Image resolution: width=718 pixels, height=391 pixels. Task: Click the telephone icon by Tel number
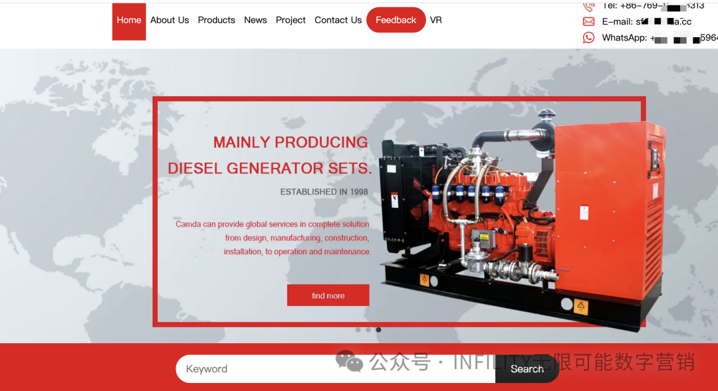pyautogui.click(x=588, y=7)
